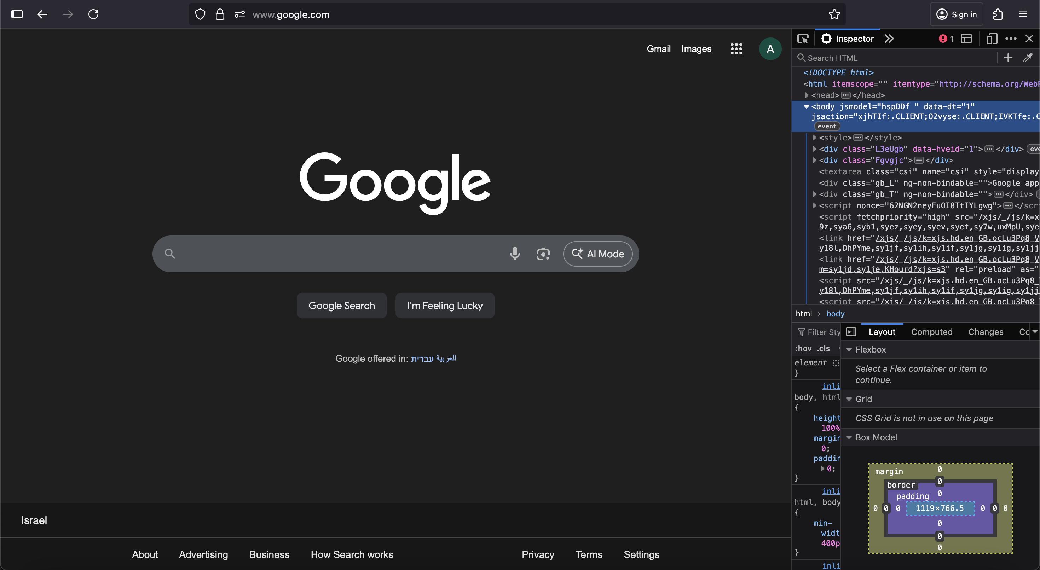
Task: Open Responsive Design Mode icon
Action: (992, 39)
